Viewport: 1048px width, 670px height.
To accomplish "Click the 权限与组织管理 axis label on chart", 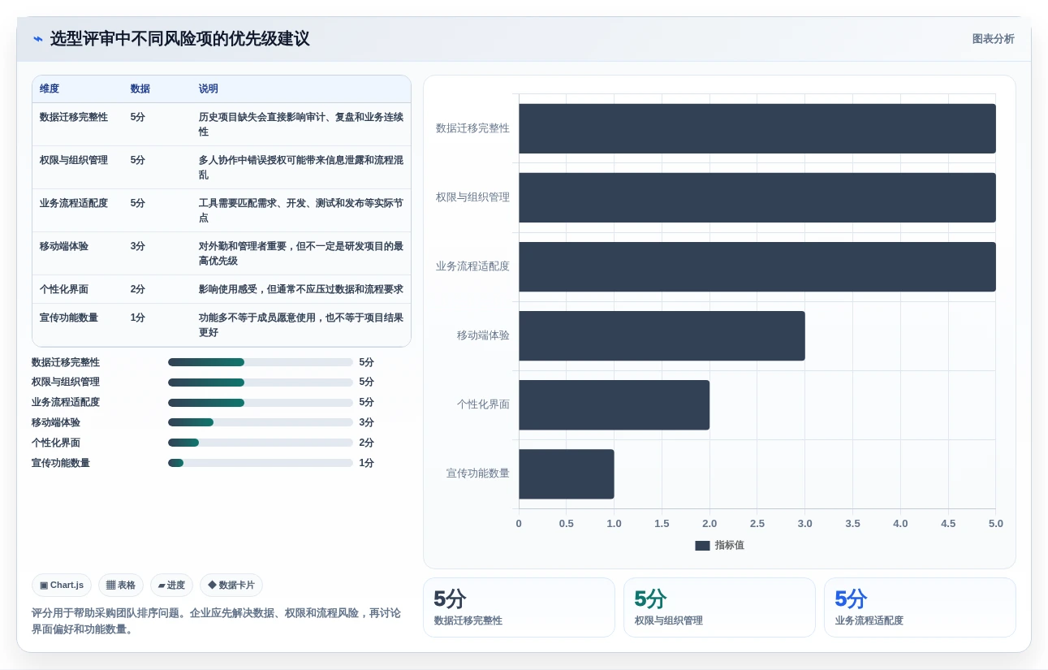I will click(x=472, y=197).
